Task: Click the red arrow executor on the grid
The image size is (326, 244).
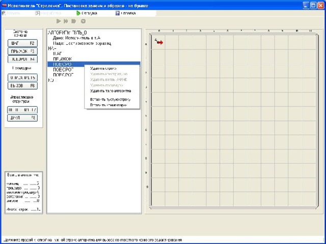Action: 159,42
